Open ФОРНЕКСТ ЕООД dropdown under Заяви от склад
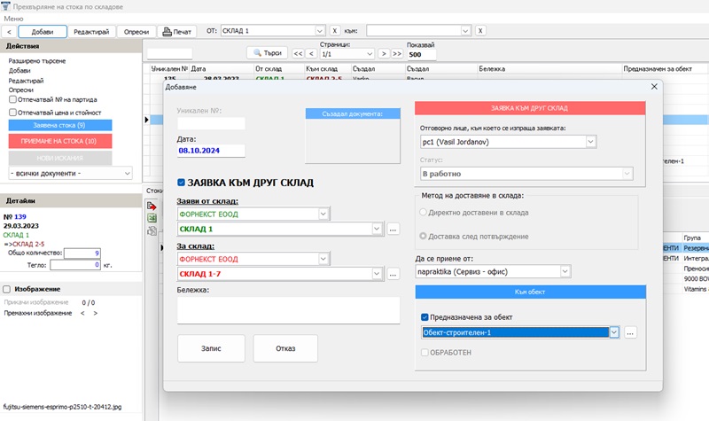 pyautogui.click(x=323, y=214)
